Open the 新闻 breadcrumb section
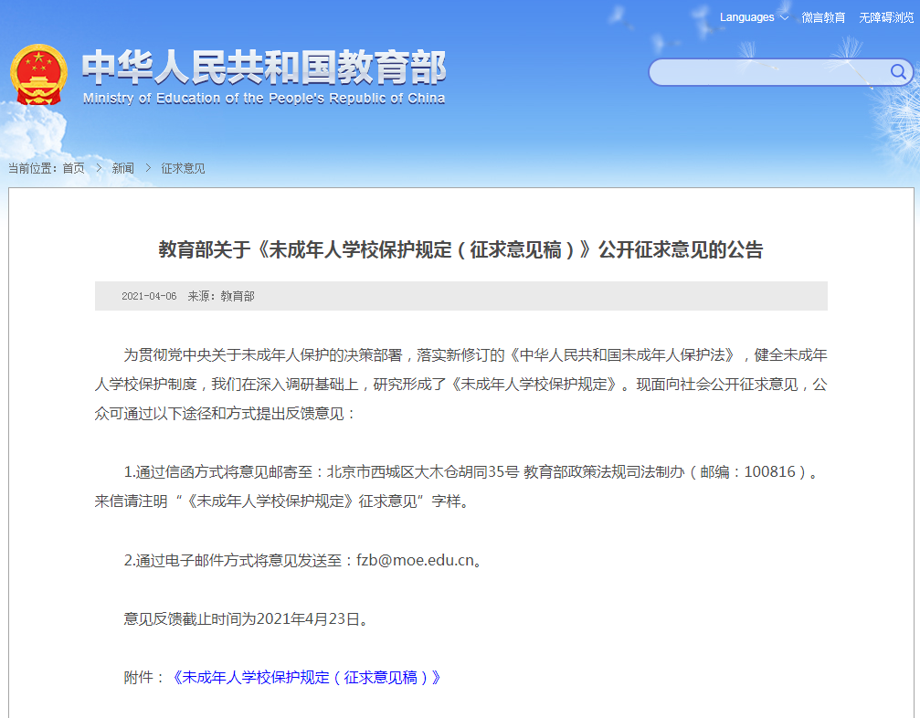 point(122,168)
